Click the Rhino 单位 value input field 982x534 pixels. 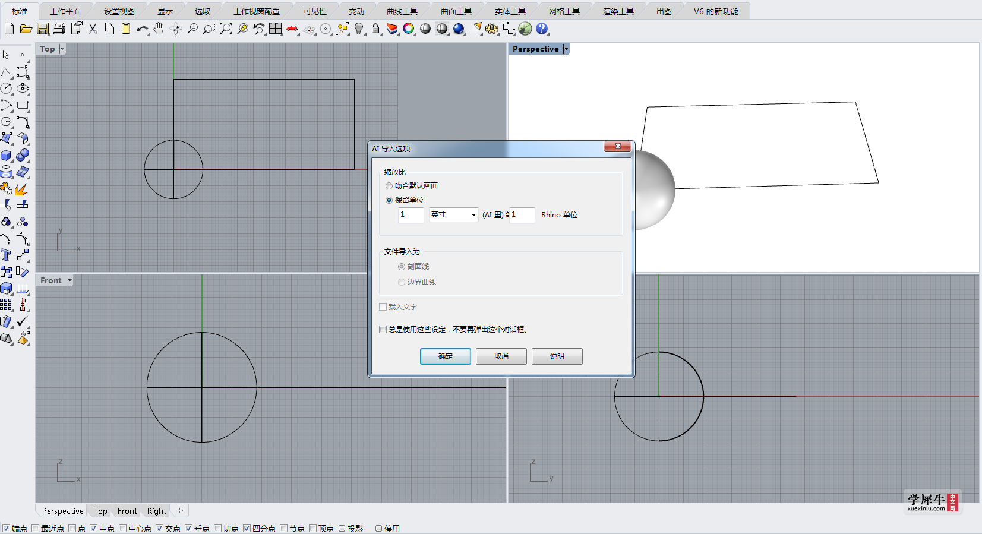tap(522, 214)
